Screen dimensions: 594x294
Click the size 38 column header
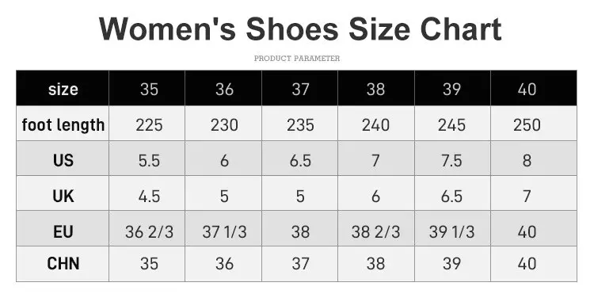[x=376, y=88]
